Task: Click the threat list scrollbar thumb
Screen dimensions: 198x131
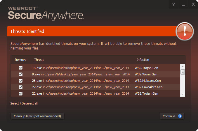Action: pos(183,72)
